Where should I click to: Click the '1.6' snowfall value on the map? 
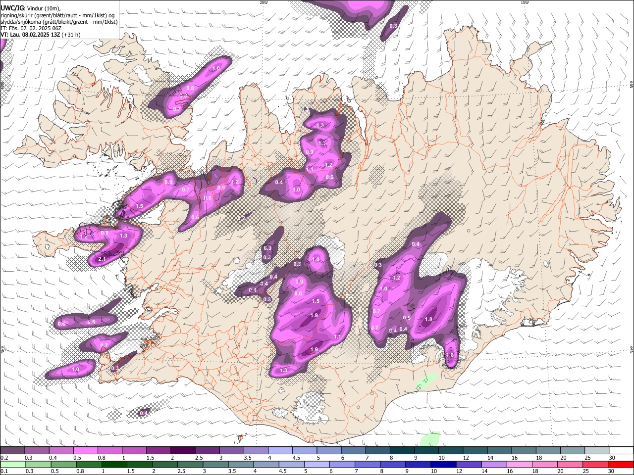[450, 355]
